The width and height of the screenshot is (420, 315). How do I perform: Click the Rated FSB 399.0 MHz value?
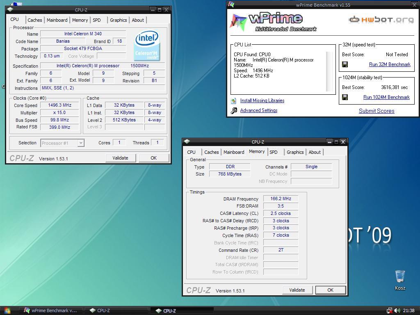[60, 127]
